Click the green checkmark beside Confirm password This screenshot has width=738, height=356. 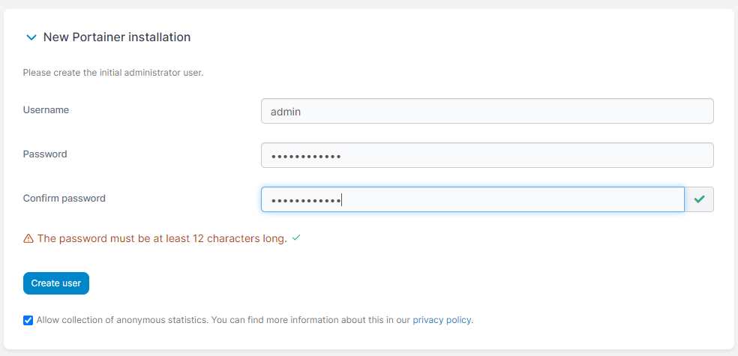(x=699, y=199)
